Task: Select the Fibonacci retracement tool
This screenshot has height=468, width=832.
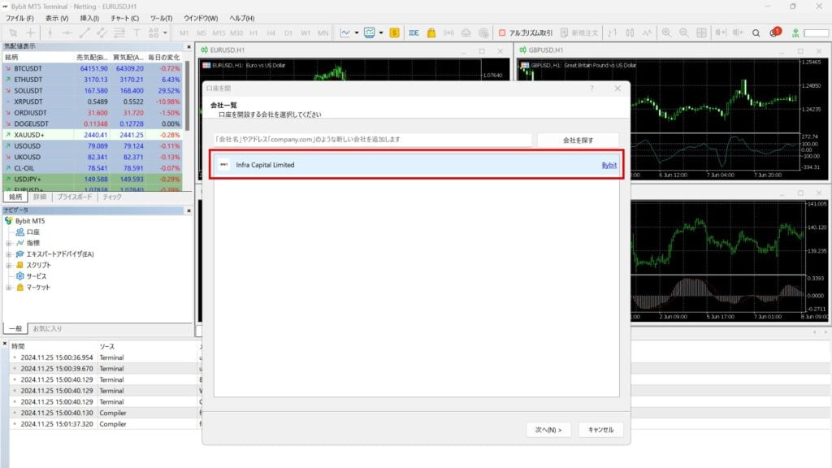Action: pyautogui.click(x=119, y=32)
